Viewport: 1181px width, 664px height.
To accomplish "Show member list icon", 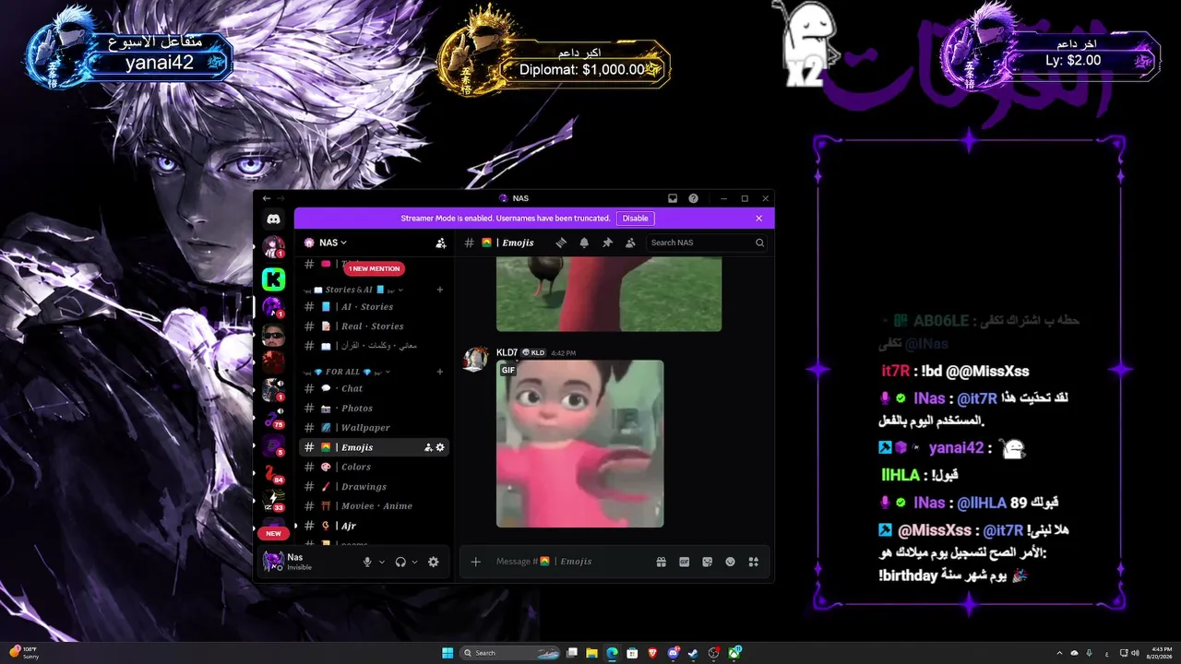I will pos(630,243).
